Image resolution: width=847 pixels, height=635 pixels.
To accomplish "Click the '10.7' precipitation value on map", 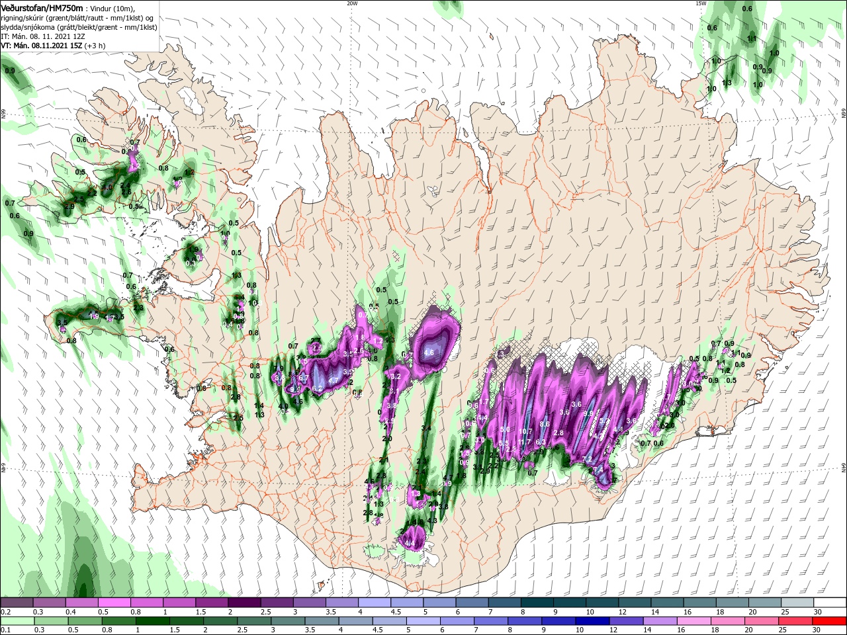I will tap(527, 431).
